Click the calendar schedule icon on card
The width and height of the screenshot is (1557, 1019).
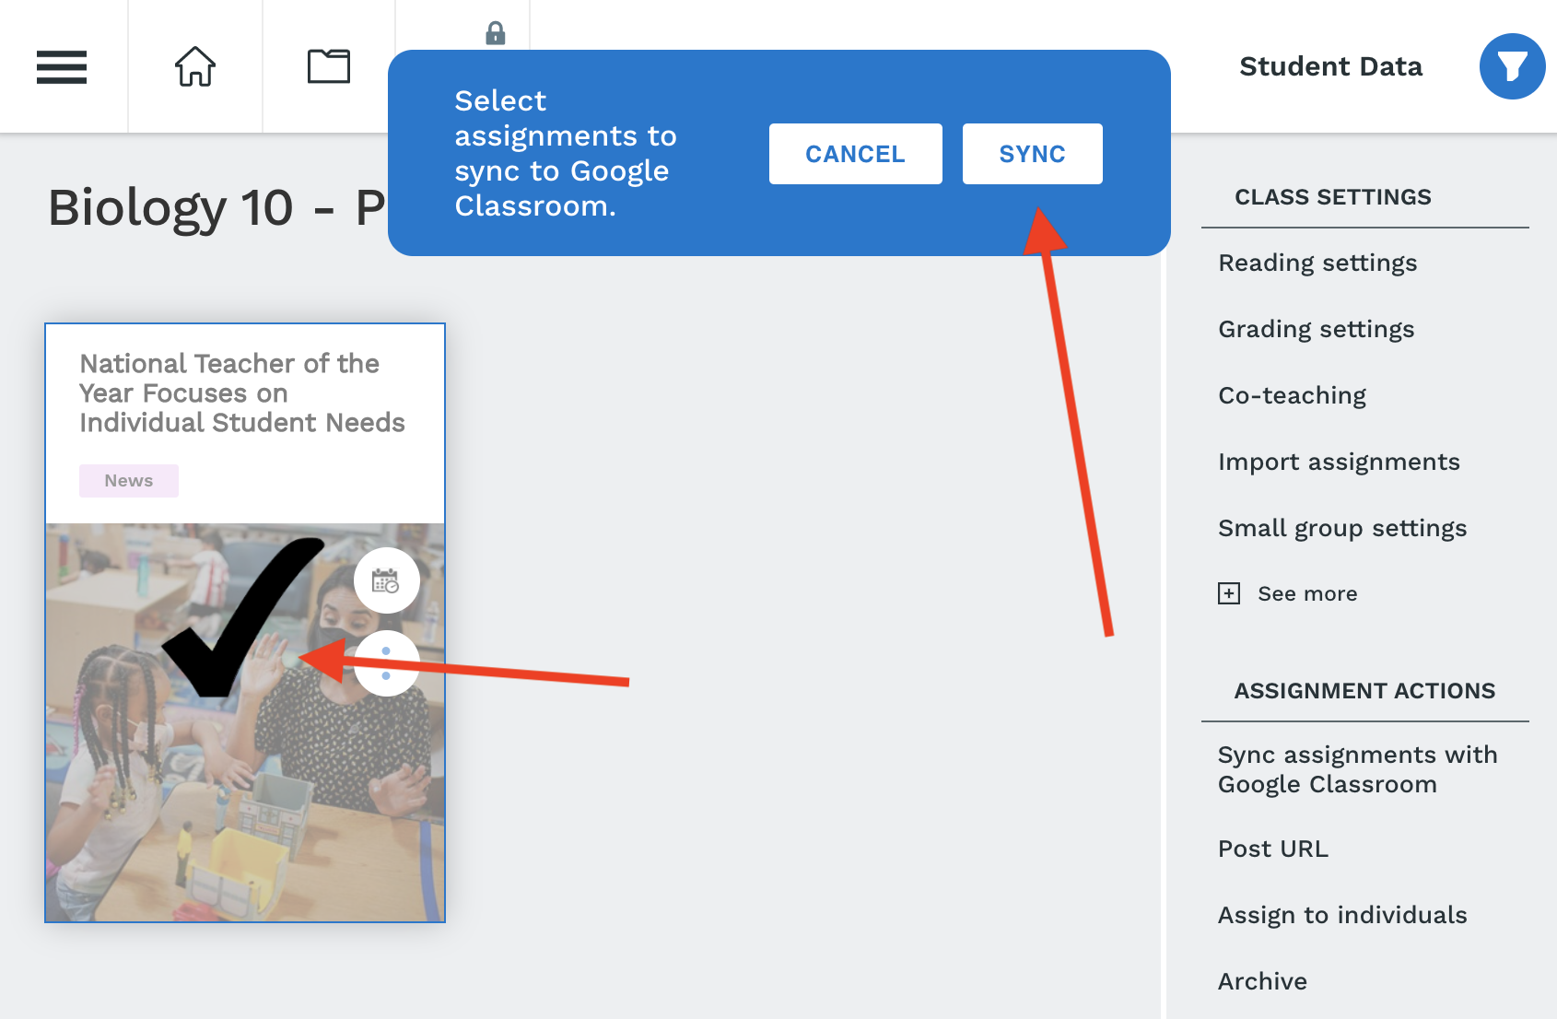(386, 580)
